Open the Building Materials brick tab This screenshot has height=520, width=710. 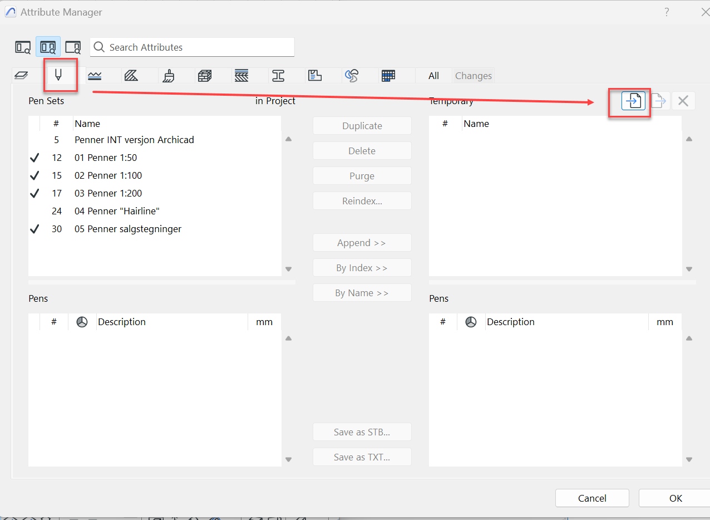pyautogui.click(x=205, y=76)
